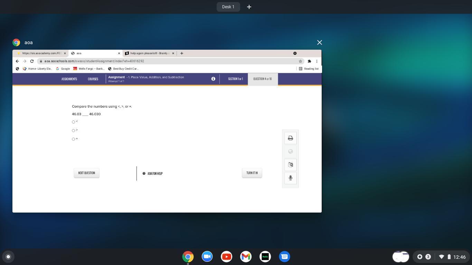
Task: Click the expression '46.03 ___ 46.030'
Action: pyautogui.click(x=86, y=114)
